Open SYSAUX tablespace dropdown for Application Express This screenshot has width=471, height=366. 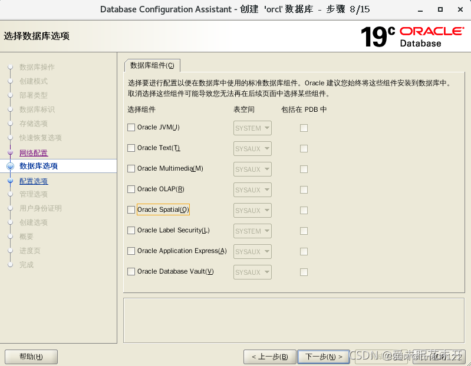coord(252,252)
